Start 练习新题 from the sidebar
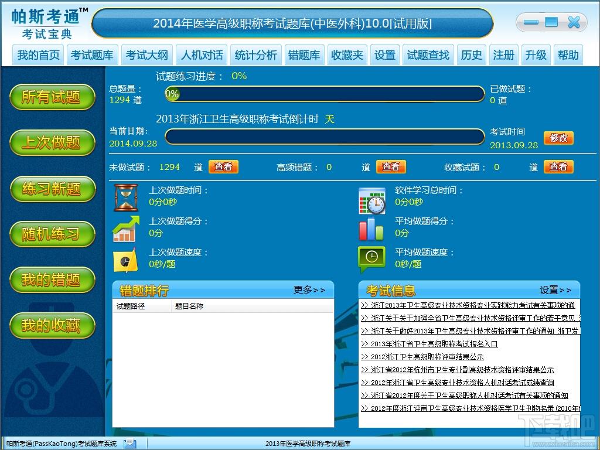The image size is (600, 450). (52, 189)
